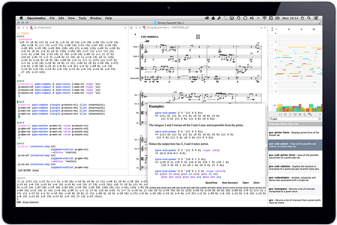Image resolution: width=337 pixels, height=225 pixels.
Task: Click the colored velocity histogram graph
Action: (x=299, y=107)
